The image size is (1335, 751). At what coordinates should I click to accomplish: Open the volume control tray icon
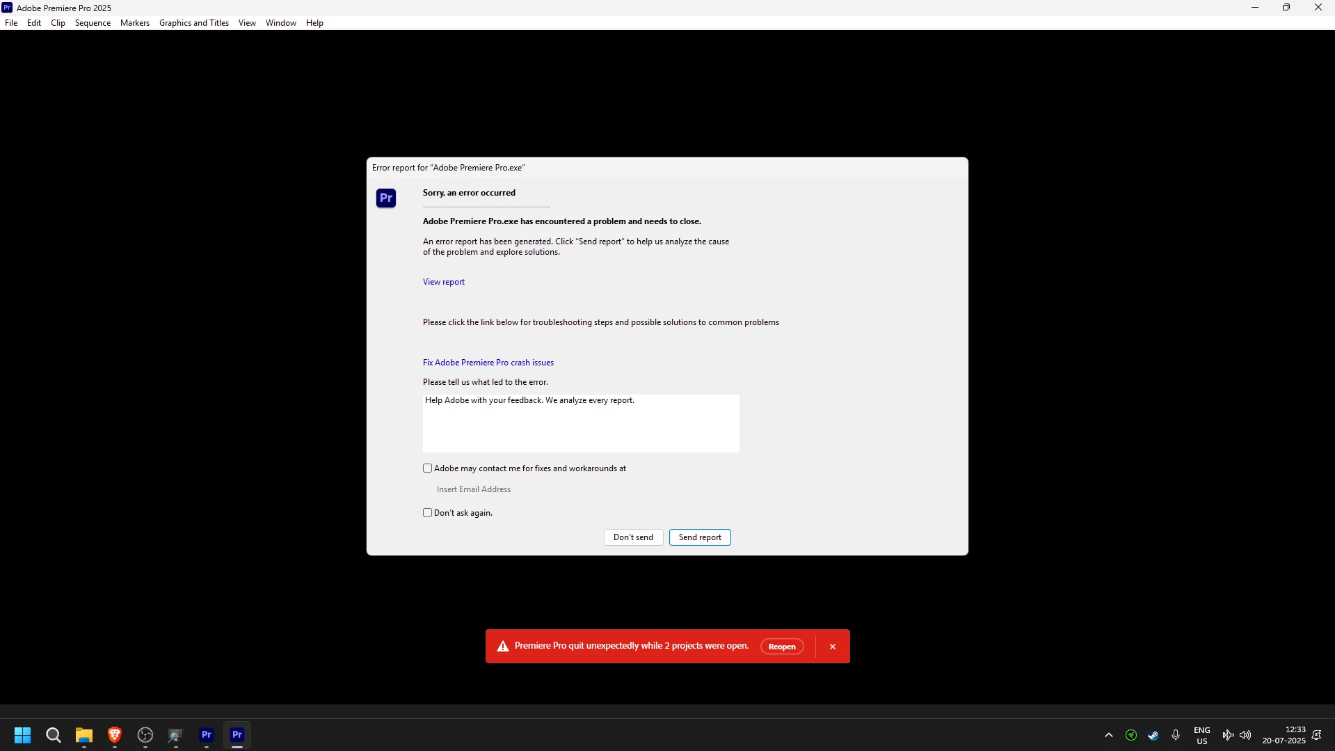tap(1245, 735)
